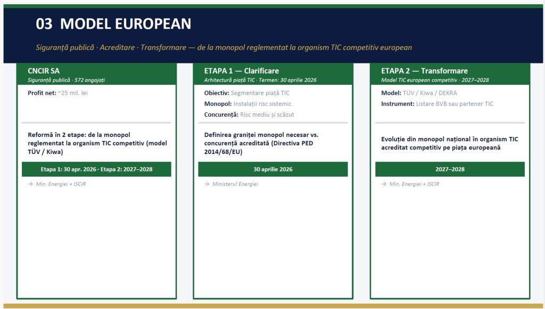Image resolution: width=545 pixels, height=309 pixels.
Task: Click the "Concurență: Risc mediu și scăzut" line
Action: click(x=249, y=115)
